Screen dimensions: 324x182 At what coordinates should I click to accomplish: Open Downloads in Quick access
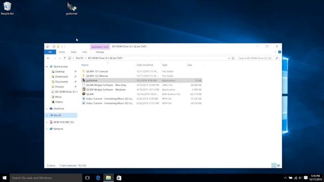click(x=61, y=76)
